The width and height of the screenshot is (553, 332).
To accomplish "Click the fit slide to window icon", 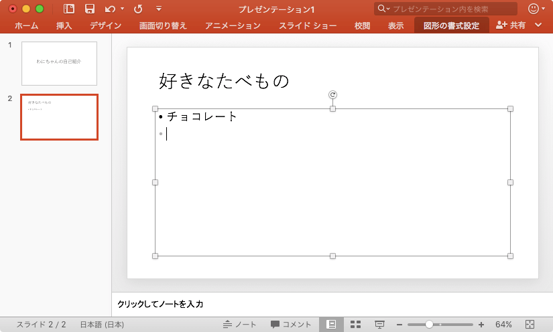I will (530, 324).
